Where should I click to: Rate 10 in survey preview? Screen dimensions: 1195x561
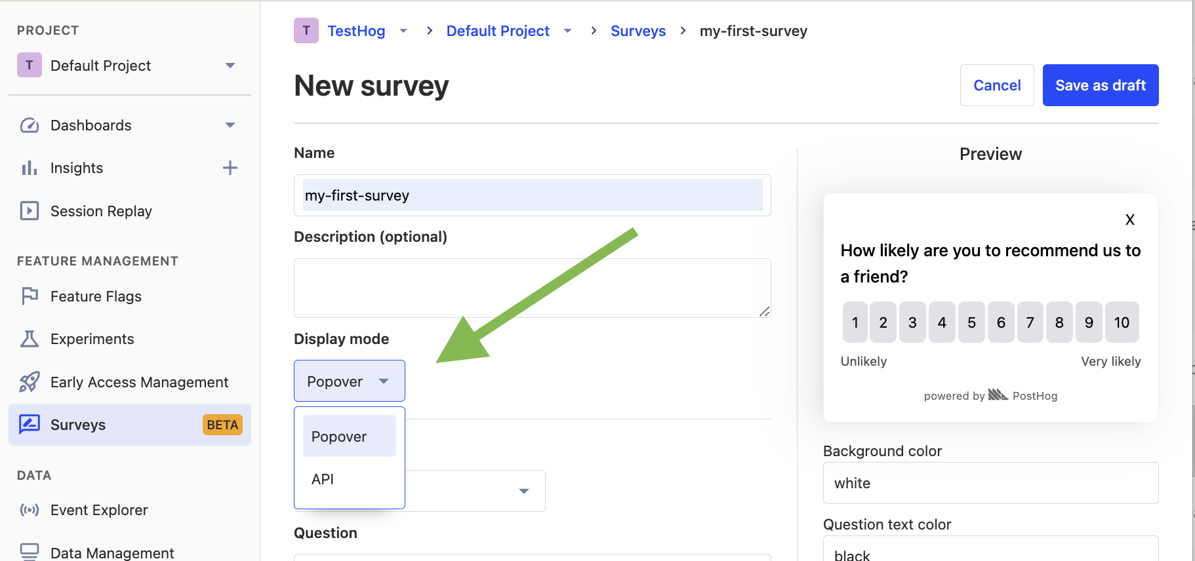point(1122,322)
